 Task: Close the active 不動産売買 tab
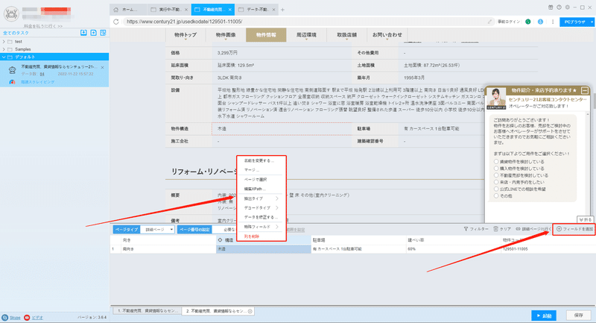click(x=230, y=10)
